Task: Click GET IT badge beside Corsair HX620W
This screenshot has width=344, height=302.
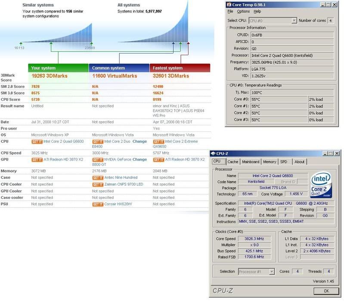Action: pyautogui.click(x=98, y=204)
